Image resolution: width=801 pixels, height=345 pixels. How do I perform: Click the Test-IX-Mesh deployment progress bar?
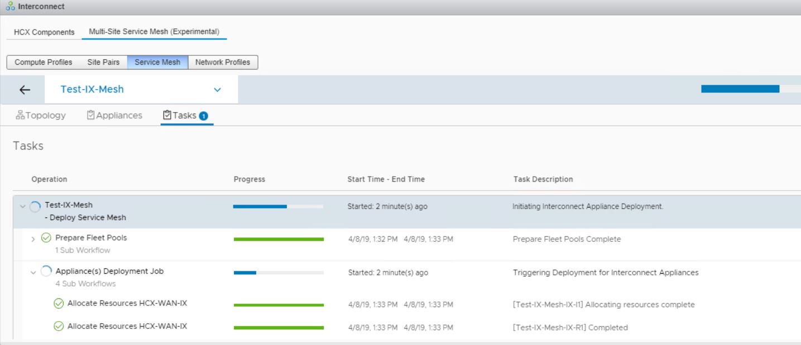(x=278, y=206)
